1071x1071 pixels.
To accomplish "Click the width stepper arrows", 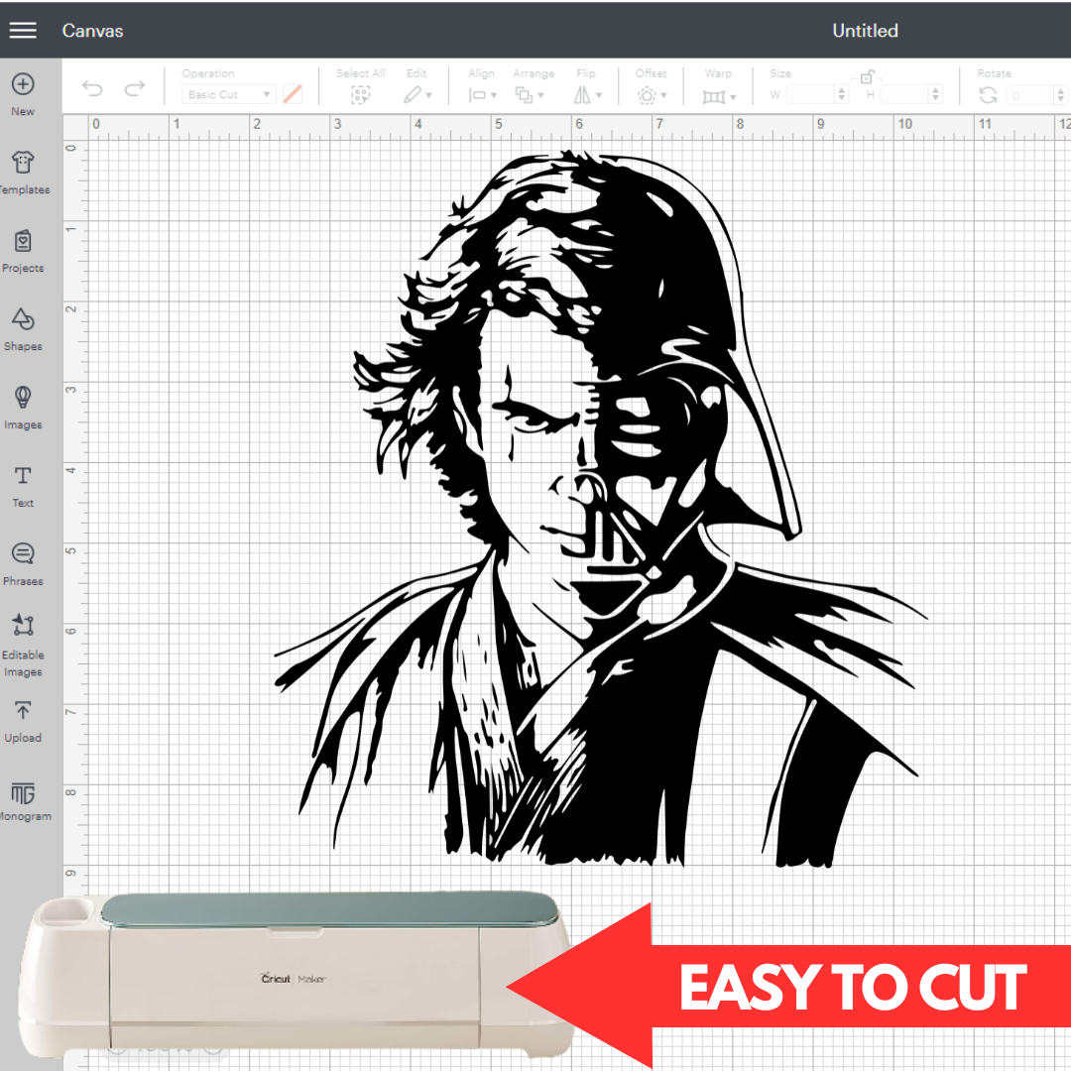I will tap(842, 94).
